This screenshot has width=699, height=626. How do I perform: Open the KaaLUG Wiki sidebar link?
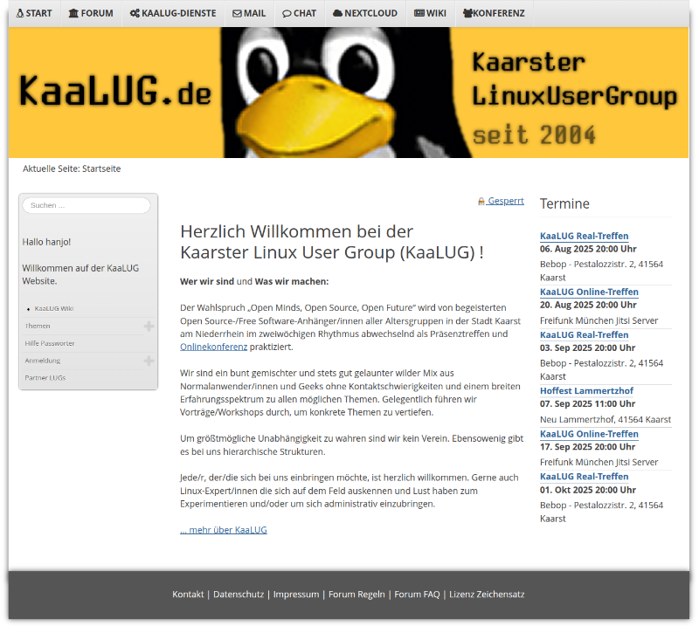[x=54, y=308]
